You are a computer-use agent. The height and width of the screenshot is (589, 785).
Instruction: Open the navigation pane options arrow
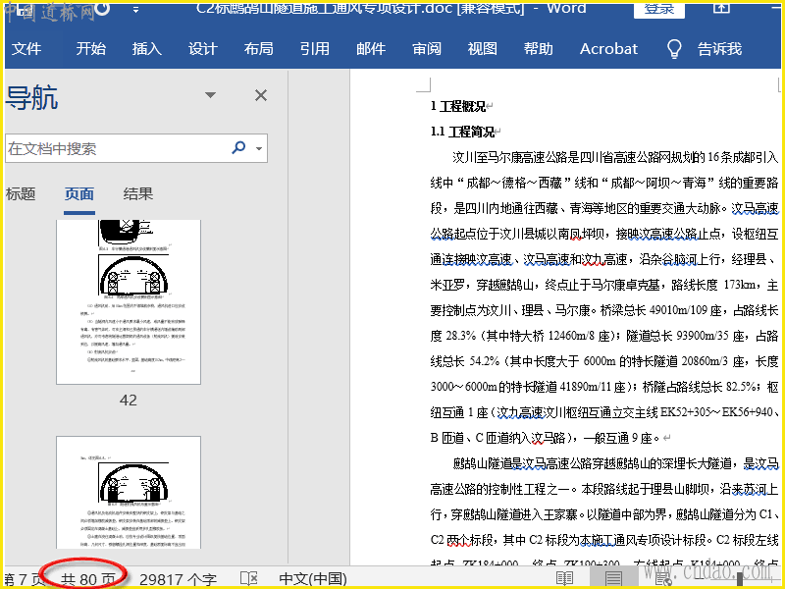[210, 95]
